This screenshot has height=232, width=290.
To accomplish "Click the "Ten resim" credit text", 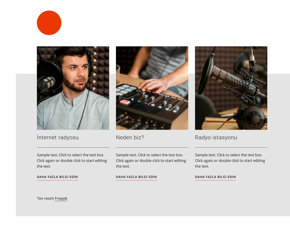I will point(45,198).
